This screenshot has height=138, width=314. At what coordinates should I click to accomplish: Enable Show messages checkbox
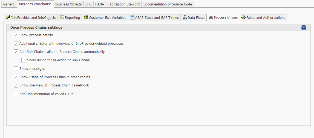click(x=16, y=69)
